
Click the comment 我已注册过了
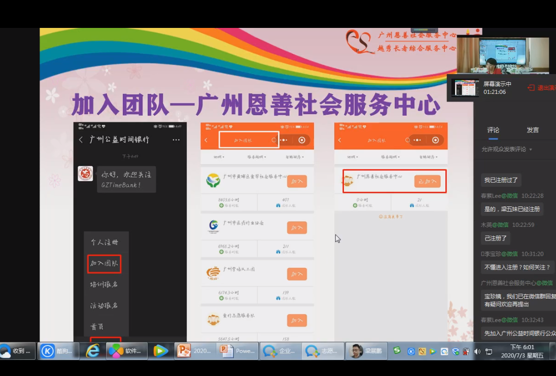tap(501, 180)
